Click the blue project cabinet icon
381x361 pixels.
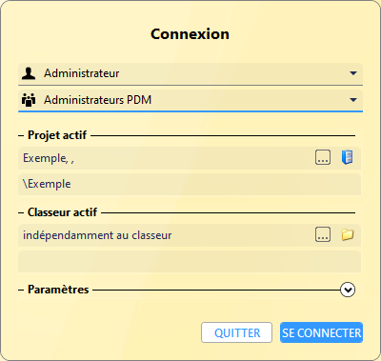pos(348,157)
